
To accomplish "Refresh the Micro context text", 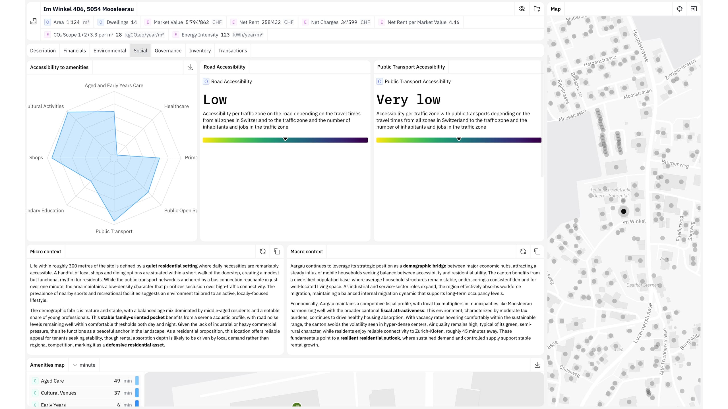I will pyautogui.click(x=263, y=251).
